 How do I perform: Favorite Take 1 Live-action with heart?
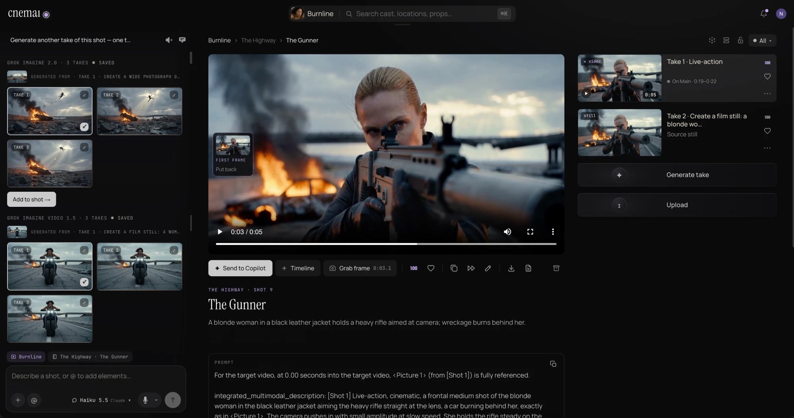(x=767, y=77)
